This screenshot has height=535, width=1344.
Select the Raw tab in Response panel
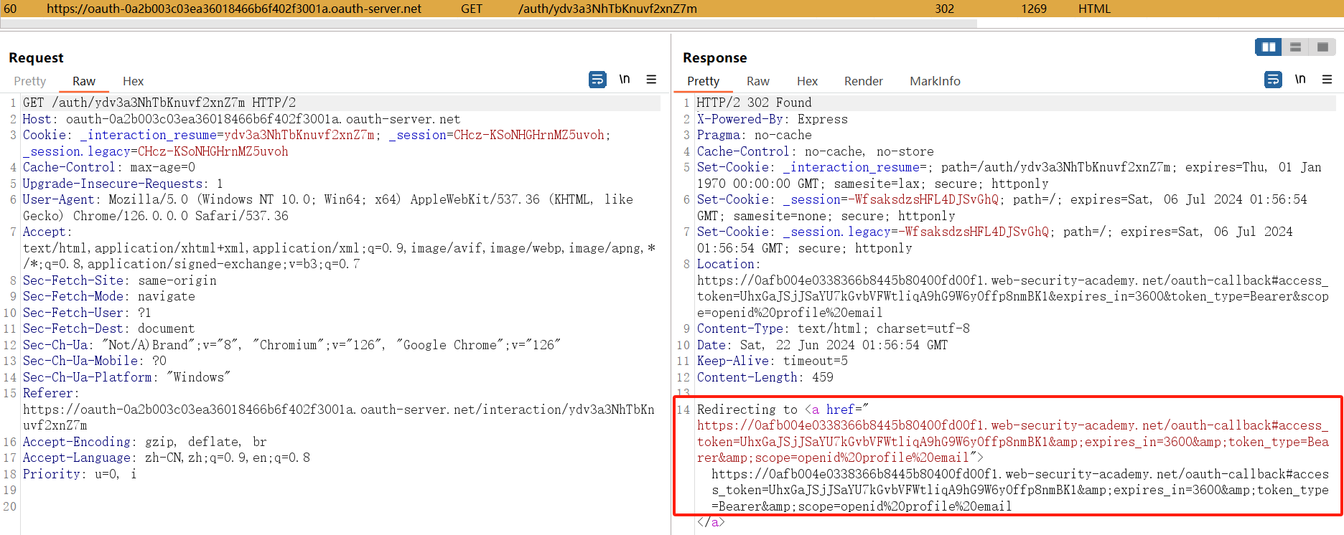click(x=758, y=81)
